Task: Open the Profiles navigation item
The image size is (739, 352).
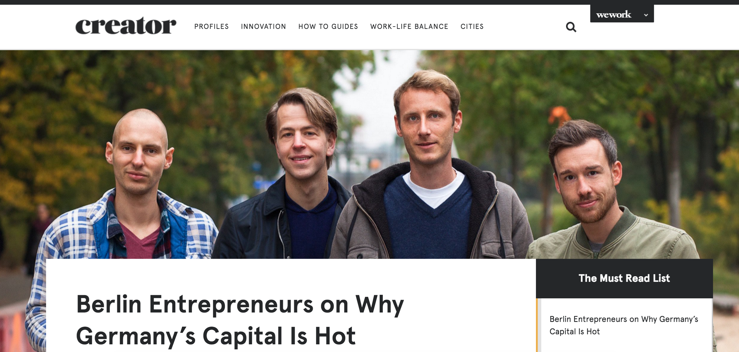Action: [211, 27]
